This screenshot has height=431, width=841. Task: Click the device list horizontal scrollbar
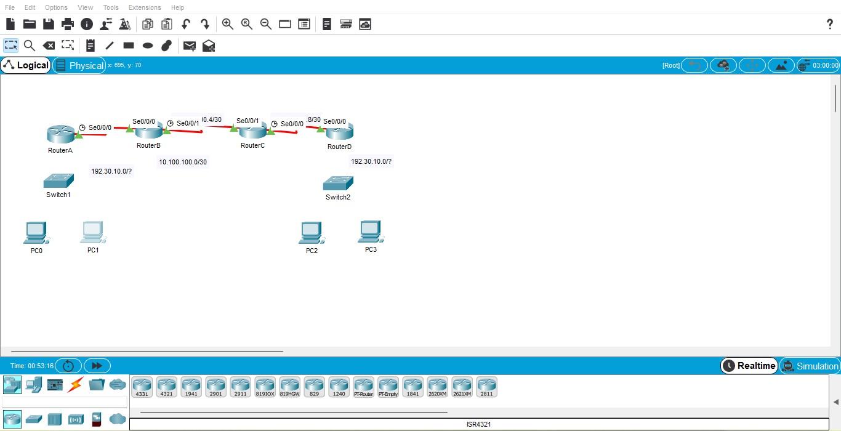click(294, 413)
